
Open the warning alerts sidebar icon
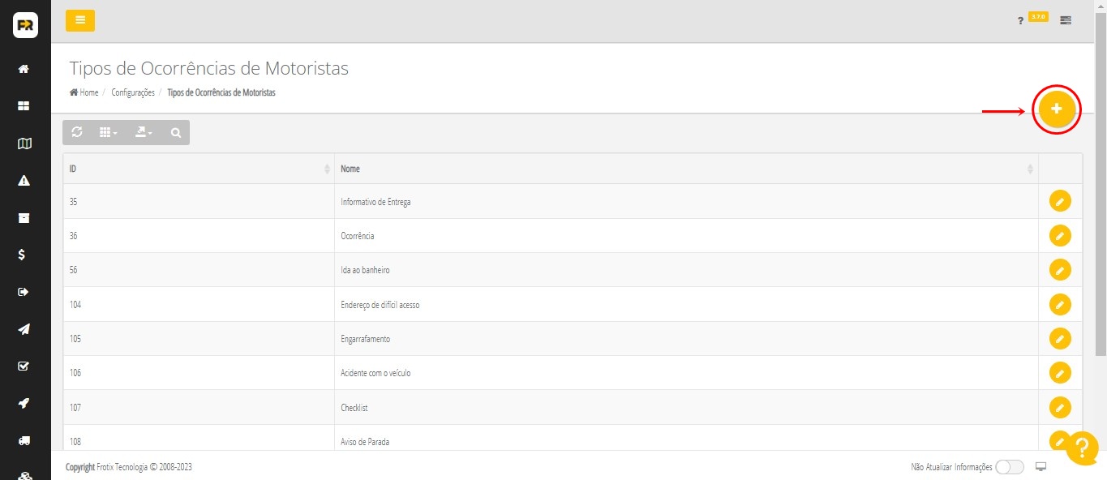[x=24, y=180]
